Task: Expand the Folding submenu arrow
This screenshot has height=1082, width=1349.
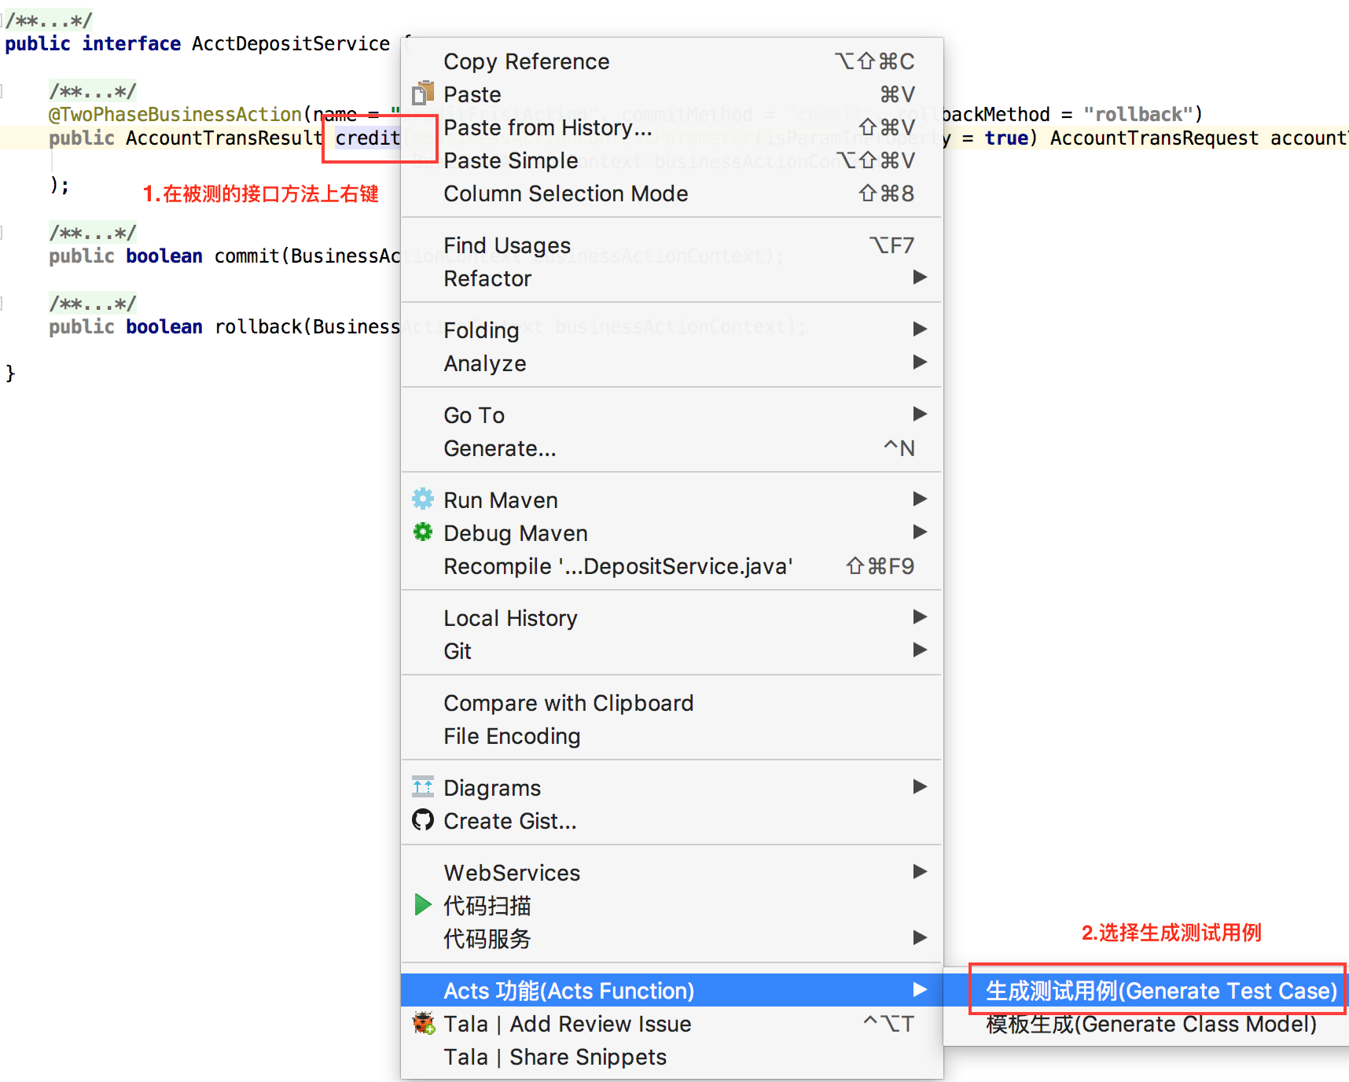Action: (x=919, y=329)
